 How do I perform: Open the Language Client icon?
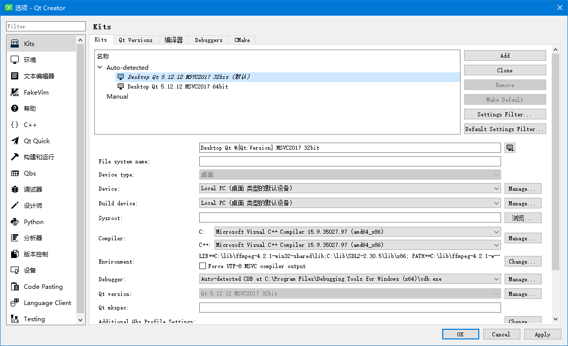pyautogui.click(x=15, y=302)
